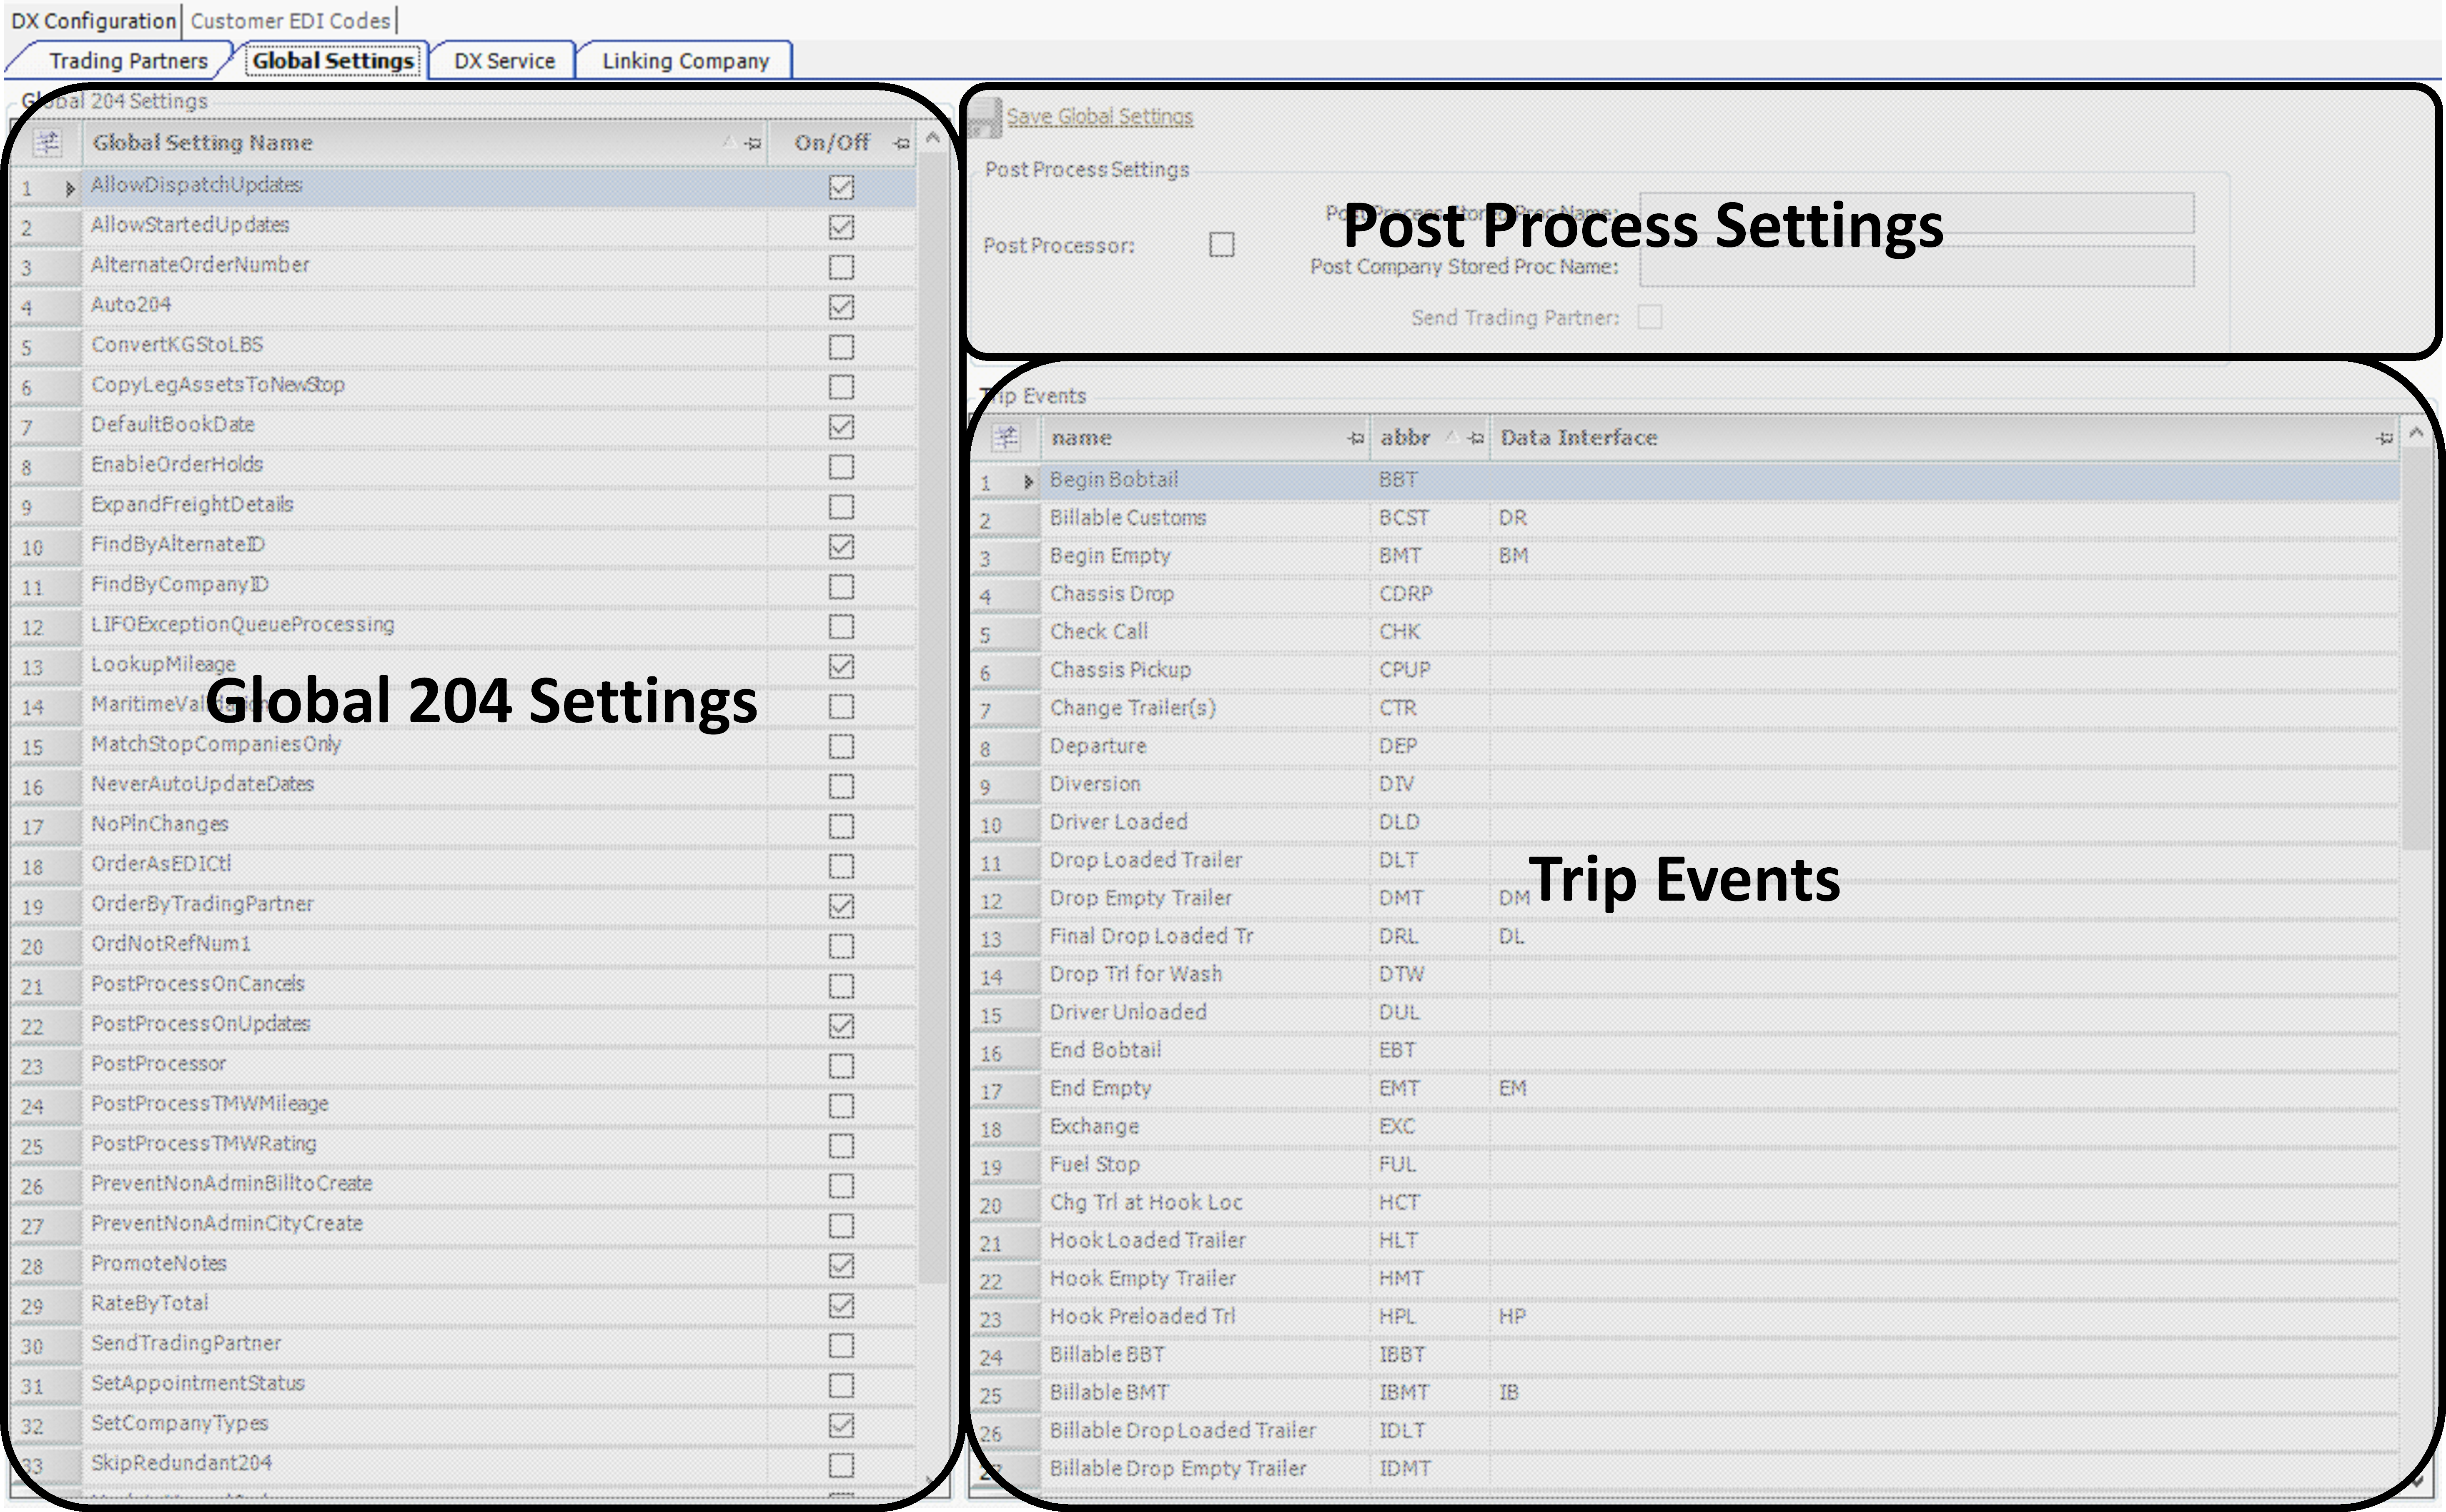The image size is (2446, 1512).
Task: Click pin icon on the abbr column header
Action: [1475, 438]
